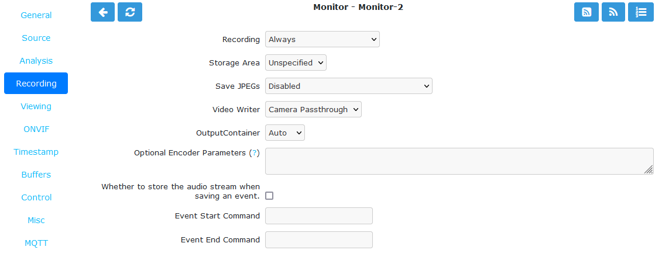Open the Recording dropdown set to Always

click(x=323, y=39)
